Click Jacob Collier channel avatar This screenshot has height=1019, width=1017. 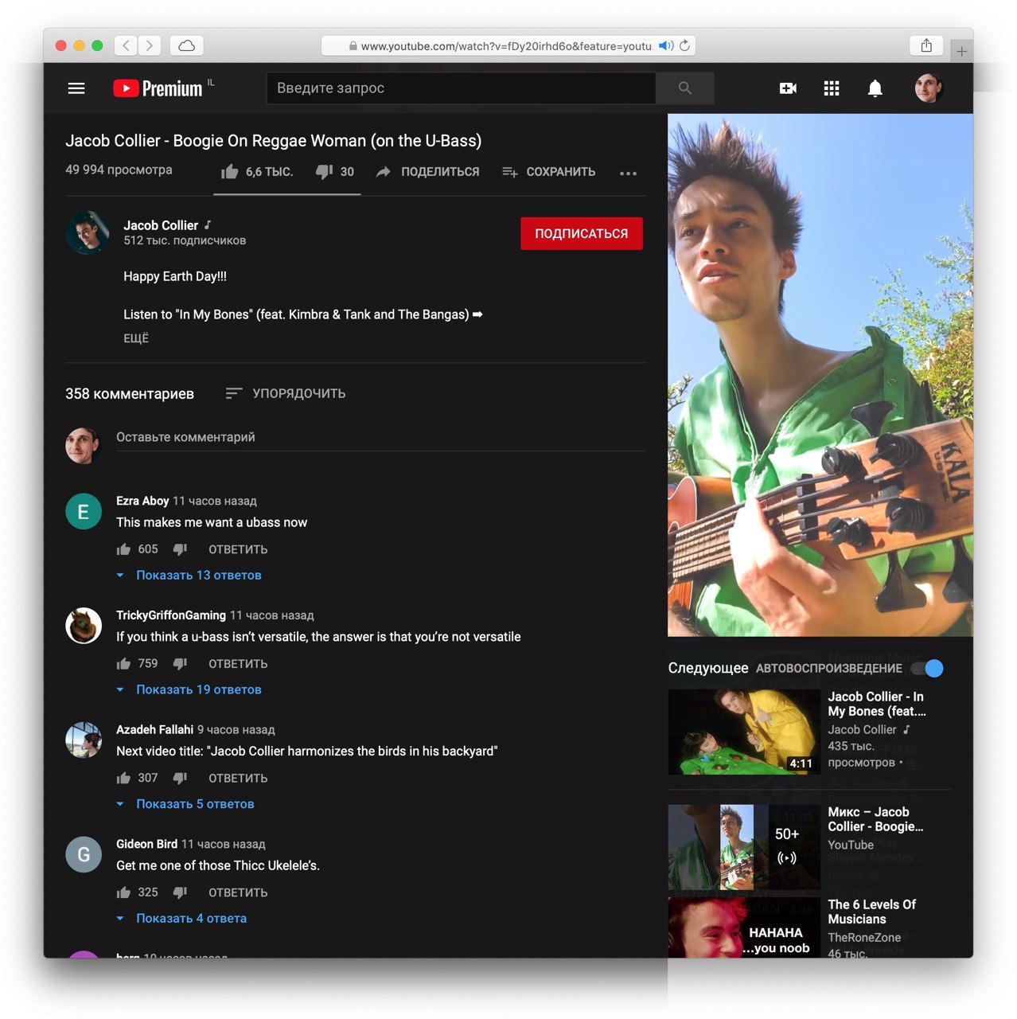[87, 232]
